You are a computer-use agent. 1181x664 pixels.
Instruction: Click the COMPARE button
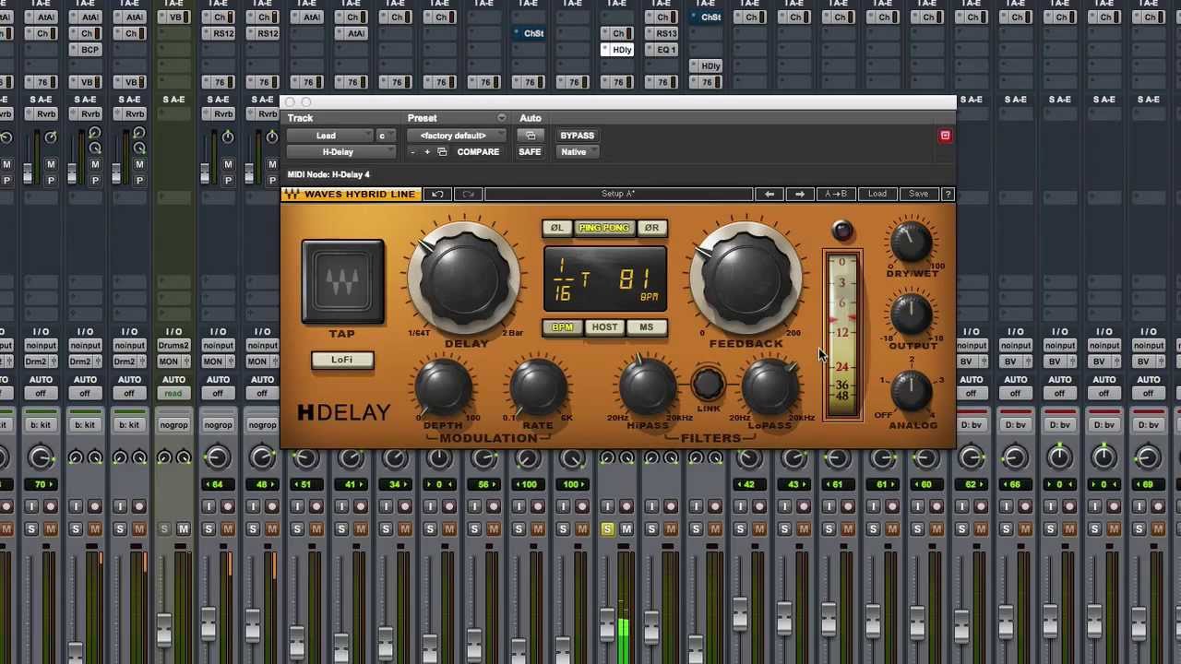(478, 152)
